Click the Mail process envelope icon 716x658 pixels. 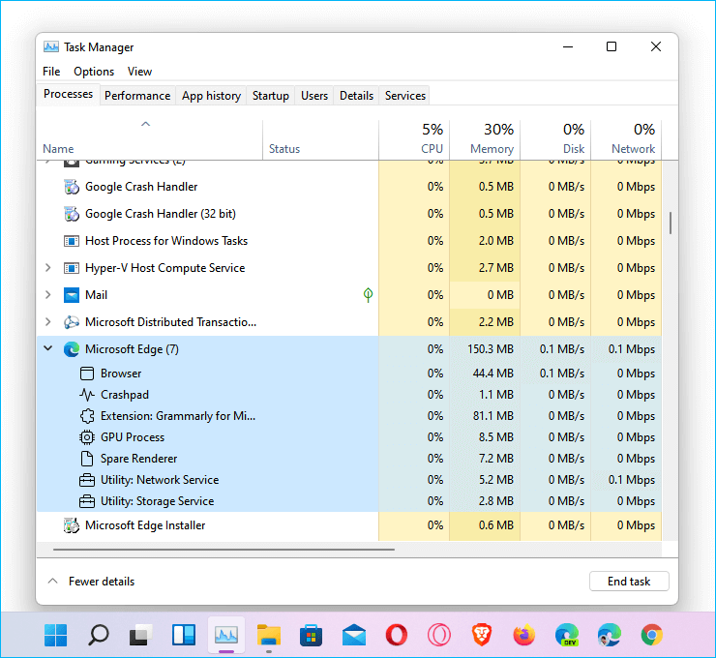pyautogui.click(x=72, y=295)
